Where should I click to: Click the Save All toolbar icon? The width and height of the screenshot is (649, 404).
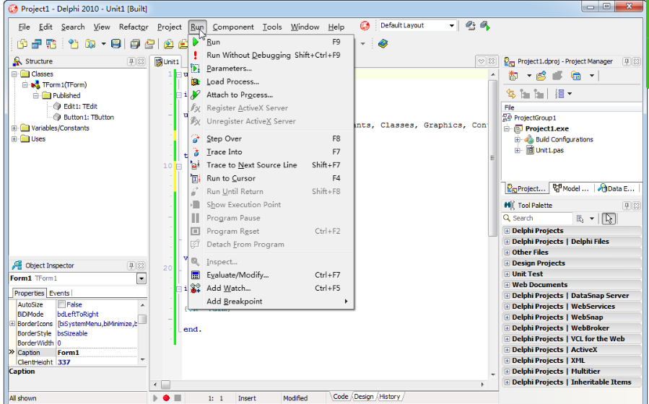[x=135, y=43]
